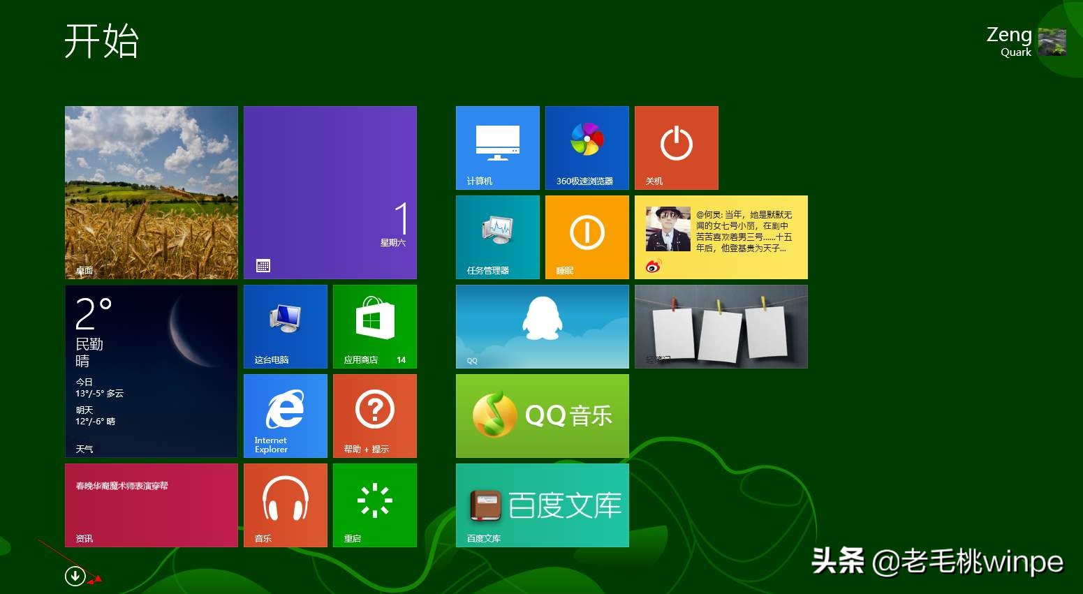Image resolution: width=1083 pixels, height=594 pixels.
Task: Open the 百度文库 tile
Action: 542,505
